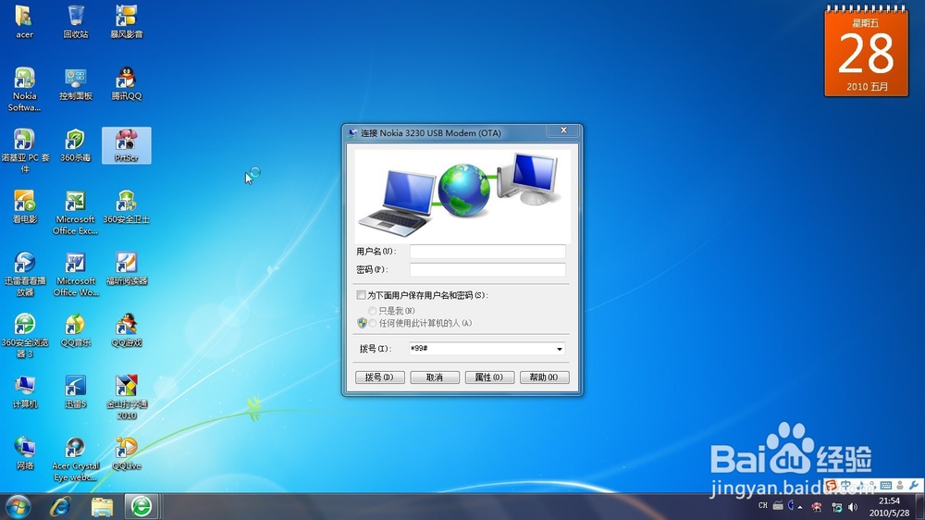Launch 腾讯QQ desktop shortcut
This screenshot has height=520, width=925.
coord(126,84)
